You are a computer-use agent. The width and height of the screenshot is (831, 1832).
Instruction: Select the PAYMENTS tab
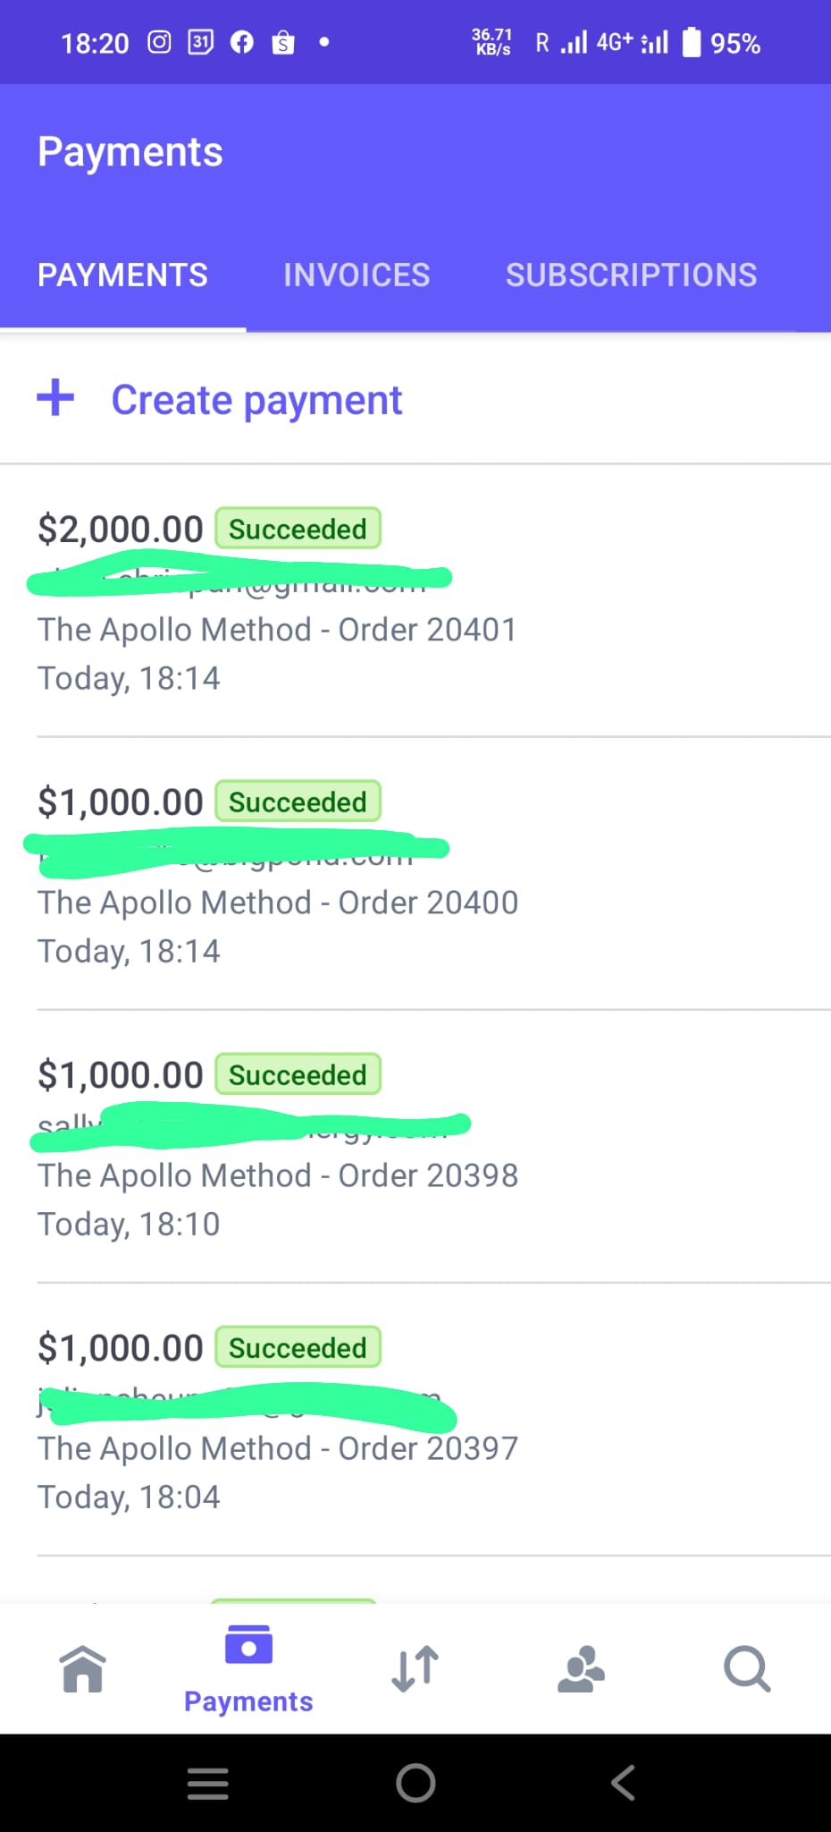(x=122, y=275)
